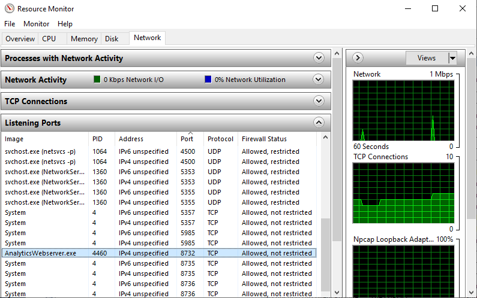Sort by the Address column header
Image resolution: width=477 pixels, height=298 pixels.
[146, 139]
